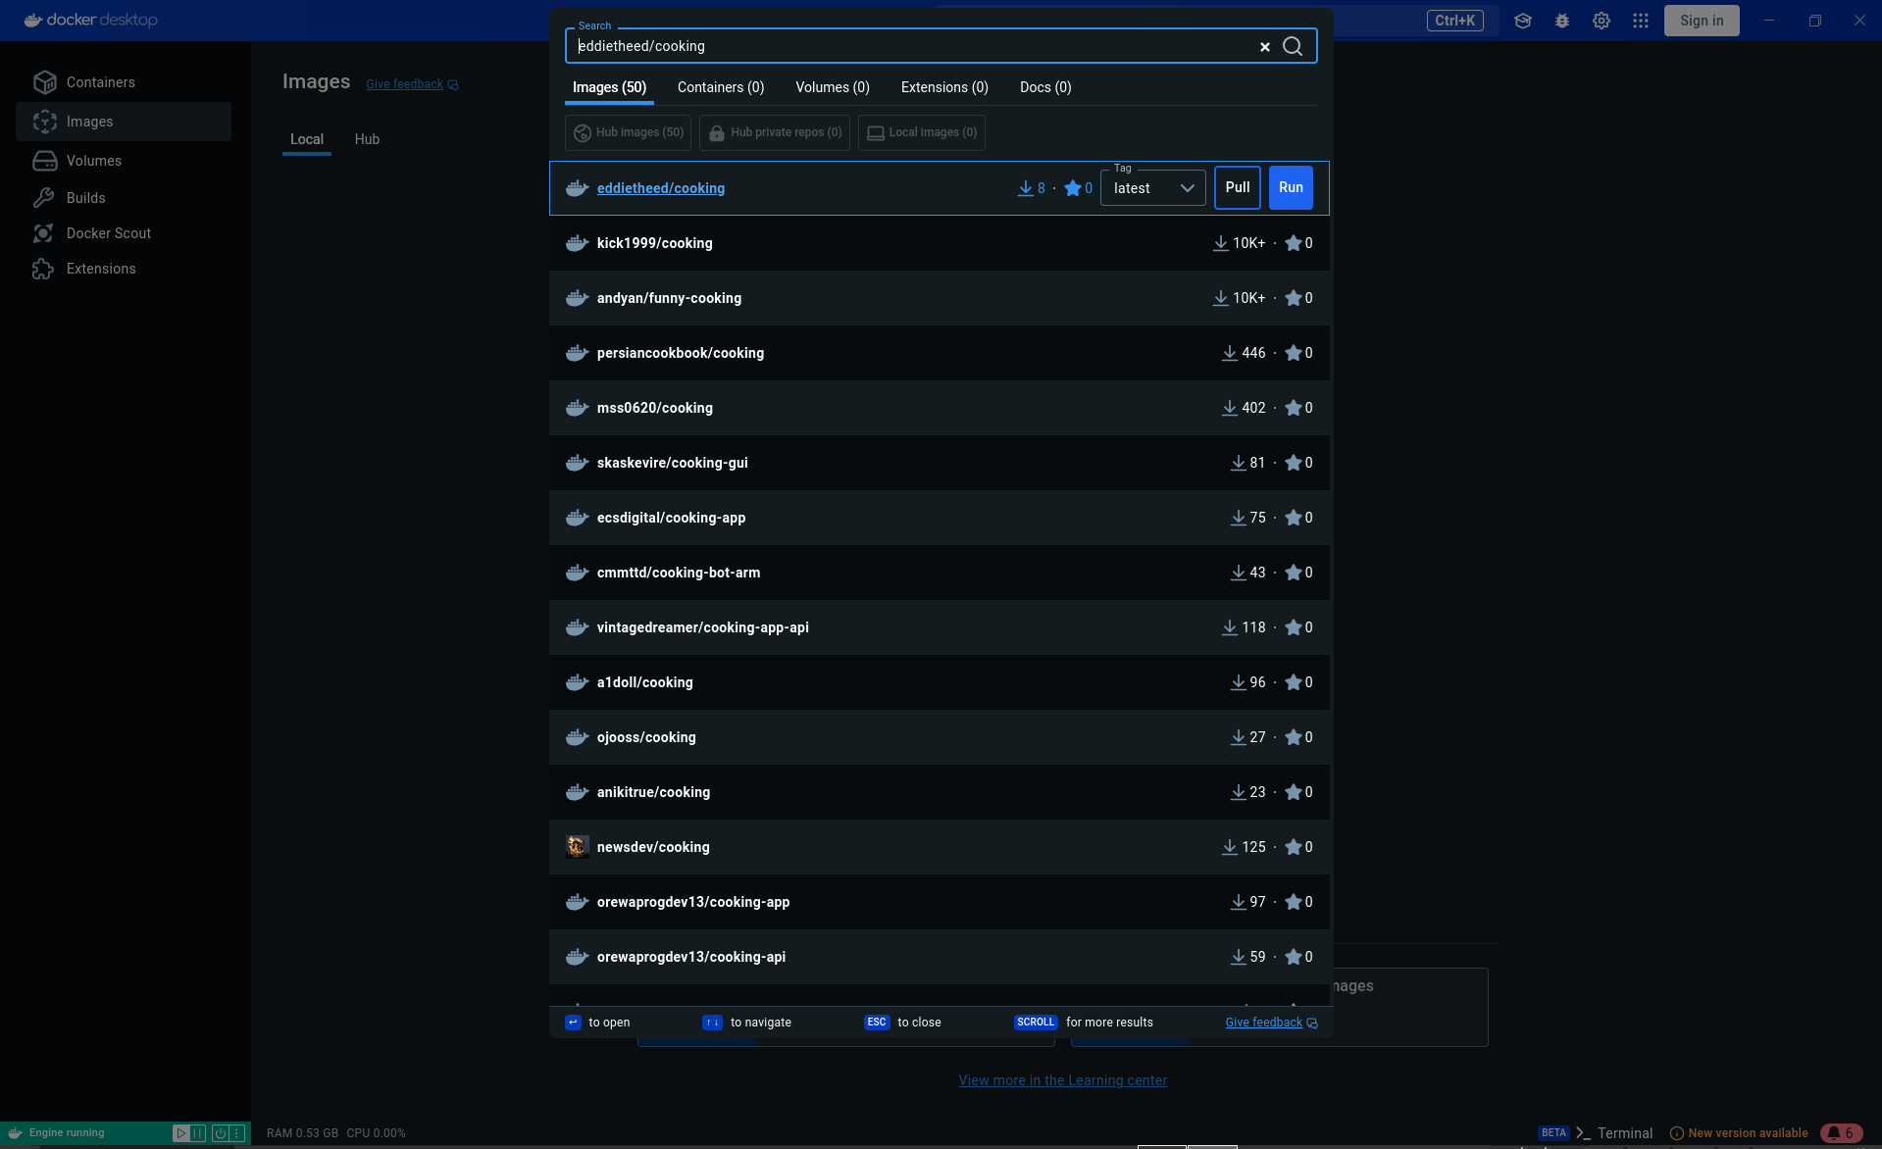Open the eddietheed/cooking link

661,188
